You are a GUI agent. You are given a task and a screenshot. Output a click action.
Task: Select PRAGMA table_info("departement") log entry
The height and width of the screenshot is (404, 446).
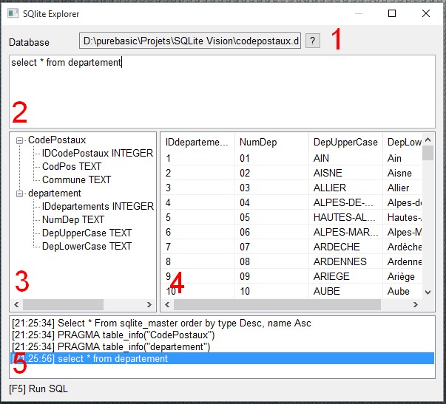[x=222, y=347]
